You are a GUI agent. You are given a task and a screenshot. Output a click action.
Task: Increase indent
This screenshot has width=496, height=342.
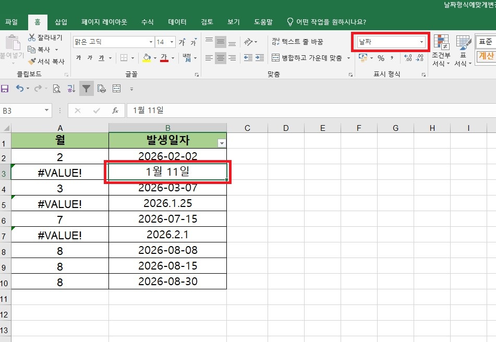(x=260, y=57)
